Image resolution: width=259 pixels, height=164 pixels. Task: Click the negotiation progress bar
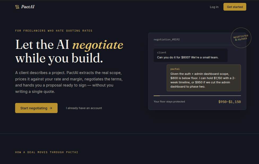[197, 96]
